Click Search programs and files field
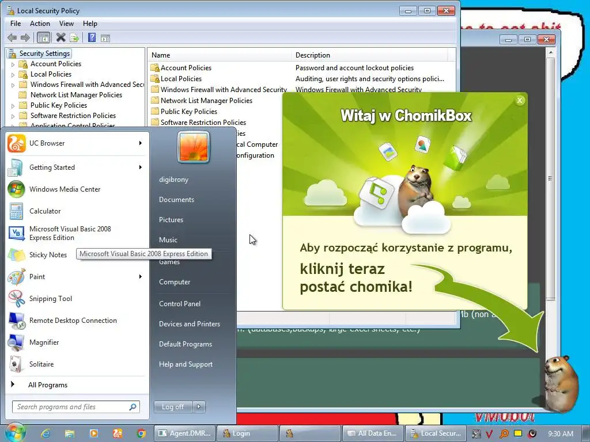590x442 pixels. point(76,407)
